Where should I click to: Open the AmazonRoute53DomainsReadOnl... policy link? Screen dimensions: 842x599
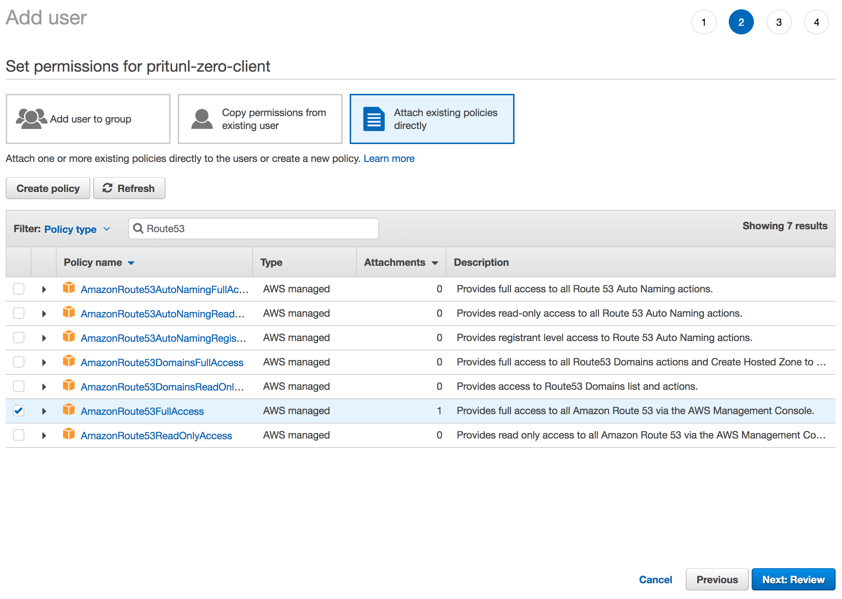pos(162,387)
